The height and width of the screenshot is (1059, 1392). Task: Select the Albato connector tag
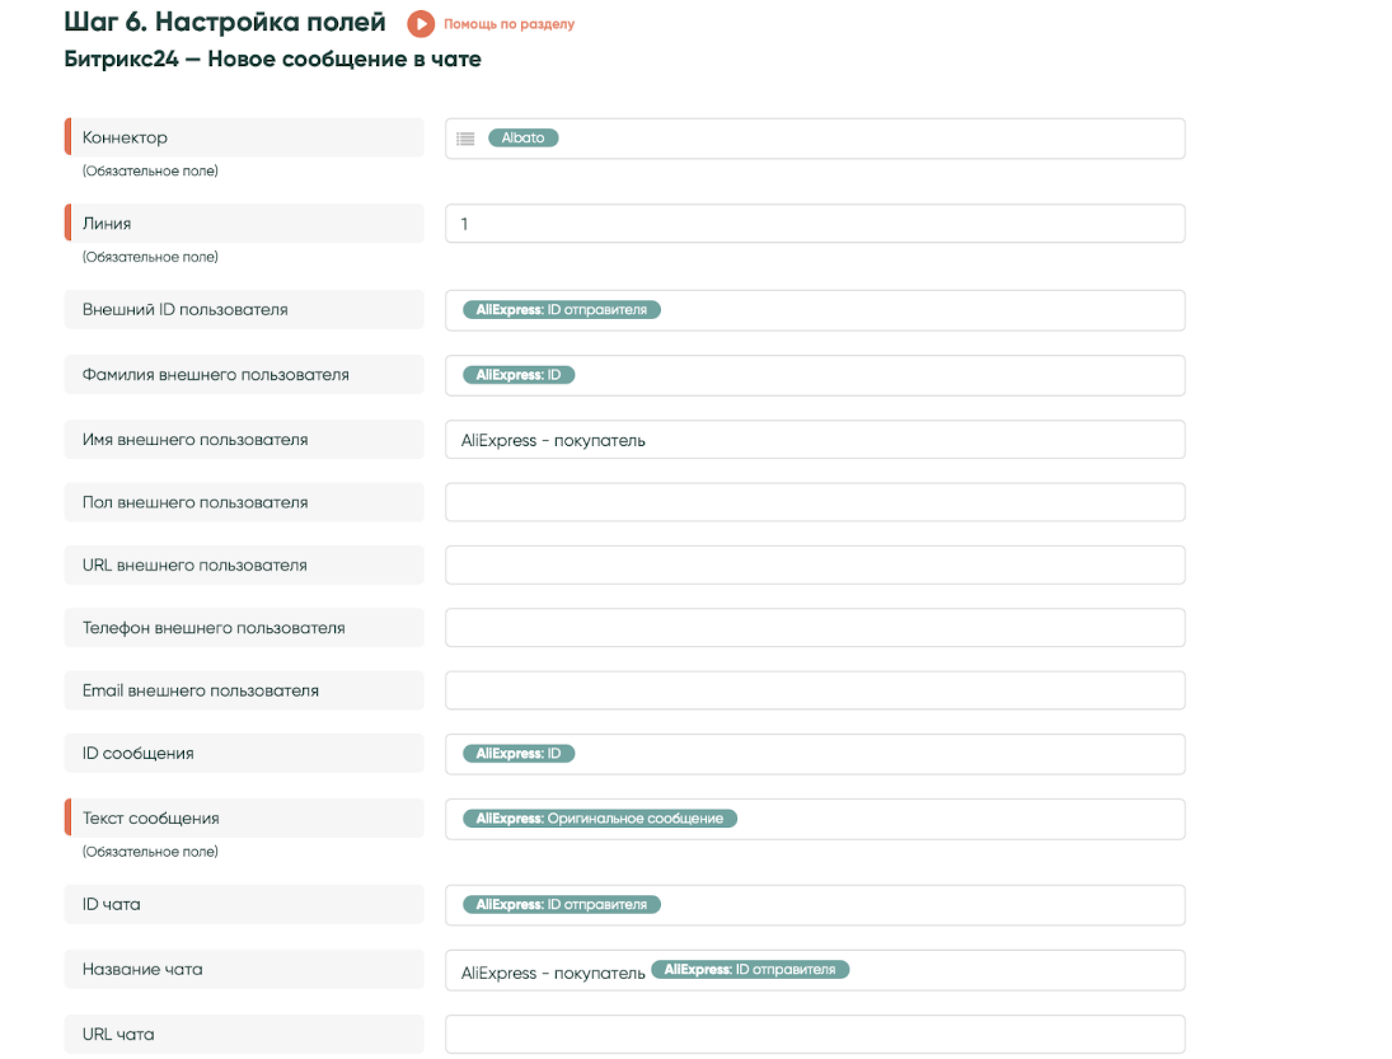(523, 138)
